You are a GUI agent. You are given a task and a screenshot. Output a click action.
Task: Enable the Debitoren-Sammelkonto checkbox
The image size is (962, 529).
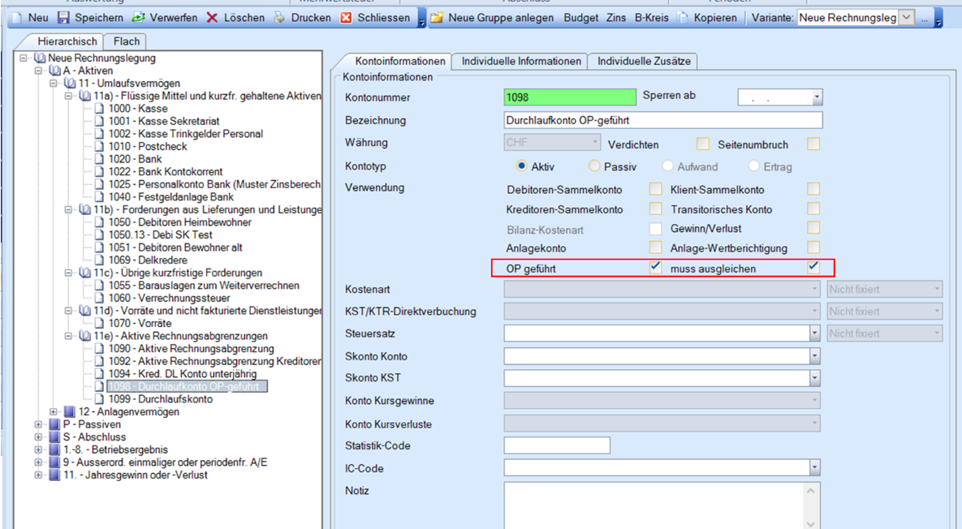[655, 190]
